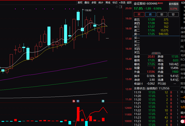Click the pink thumbs-up icon
185x126 pixels.
coord(182,121)
